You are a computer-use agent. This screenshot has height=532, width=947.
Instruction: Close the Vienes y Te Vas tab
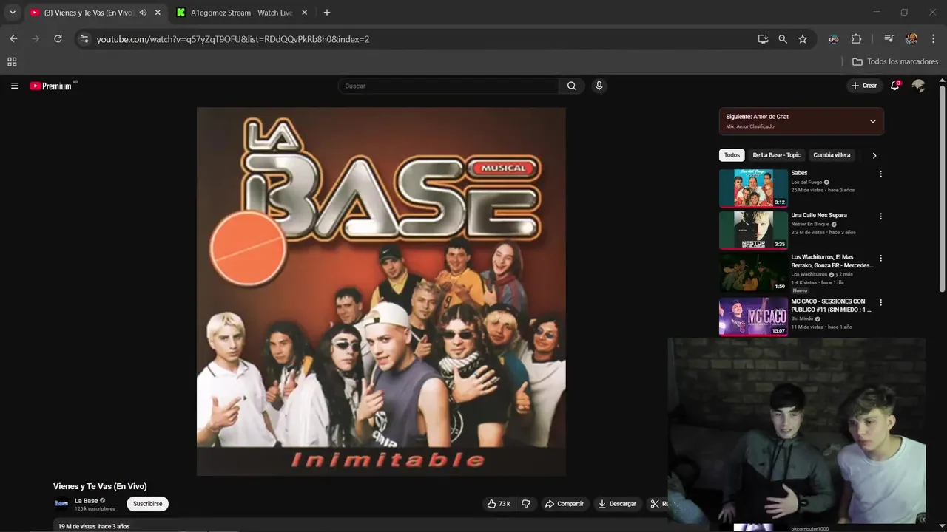158,13
